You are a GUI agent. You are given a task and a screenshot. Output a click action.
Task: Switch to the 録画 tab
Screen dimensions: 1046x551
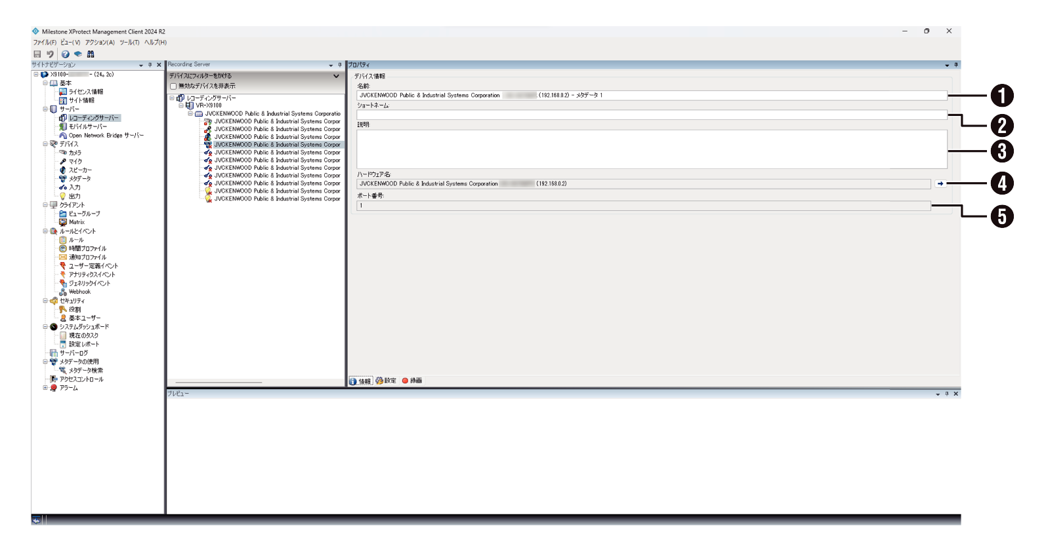[412, 381]
